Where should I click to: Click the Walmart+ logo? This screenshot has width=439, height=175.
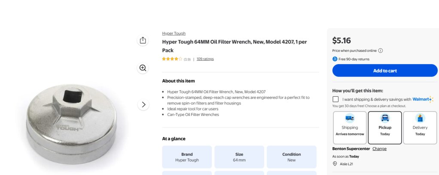click(423, 99)
